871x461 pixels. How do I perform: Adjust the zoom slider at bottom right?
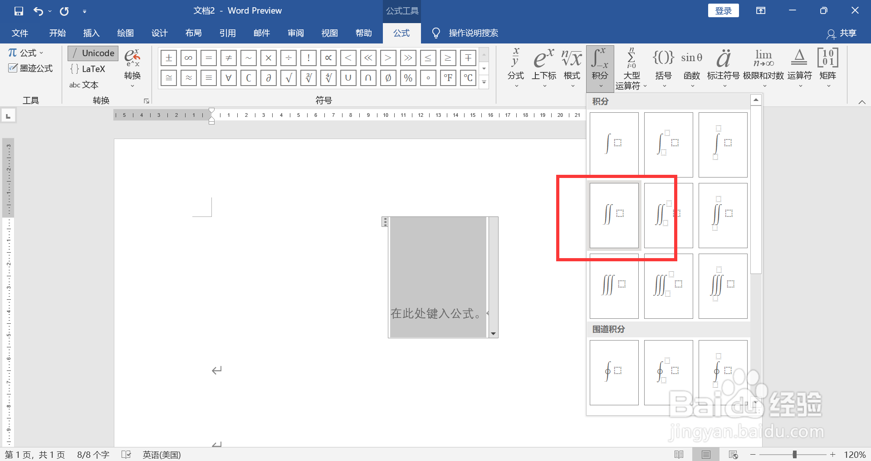[794, 454]
